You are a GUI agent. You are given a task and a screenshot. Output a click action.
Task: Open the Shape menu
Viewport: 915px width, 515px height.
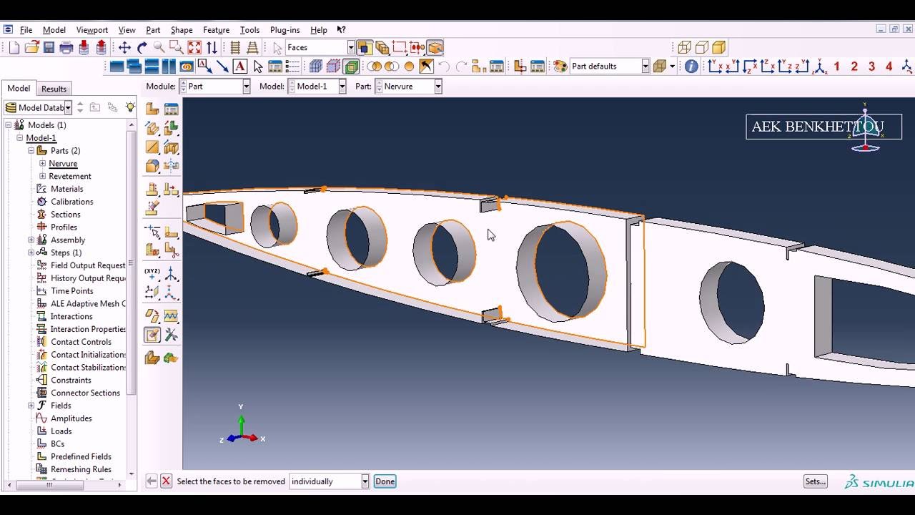(181, 30)
